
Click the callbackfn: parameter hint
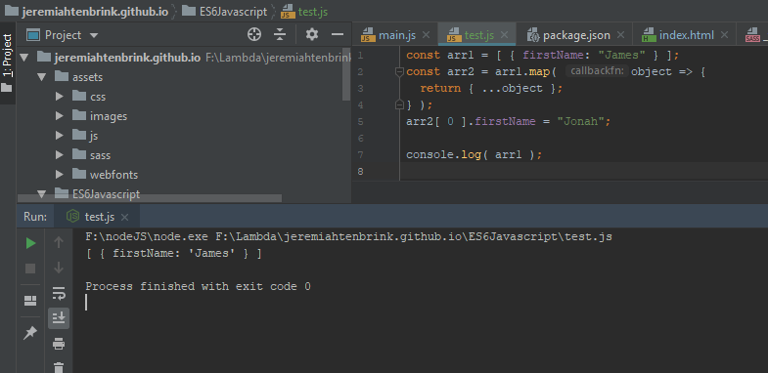point(597,71)
